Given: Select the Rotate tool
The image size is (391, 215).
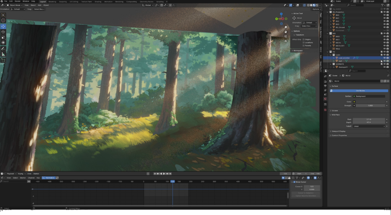Looking at the screenshot, I should pos(3,31).
